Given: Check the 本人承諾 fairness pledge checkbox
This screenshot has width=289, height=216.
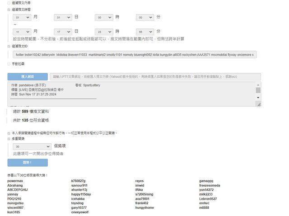Looking at the screenshot, I should [x=9, y=133].
